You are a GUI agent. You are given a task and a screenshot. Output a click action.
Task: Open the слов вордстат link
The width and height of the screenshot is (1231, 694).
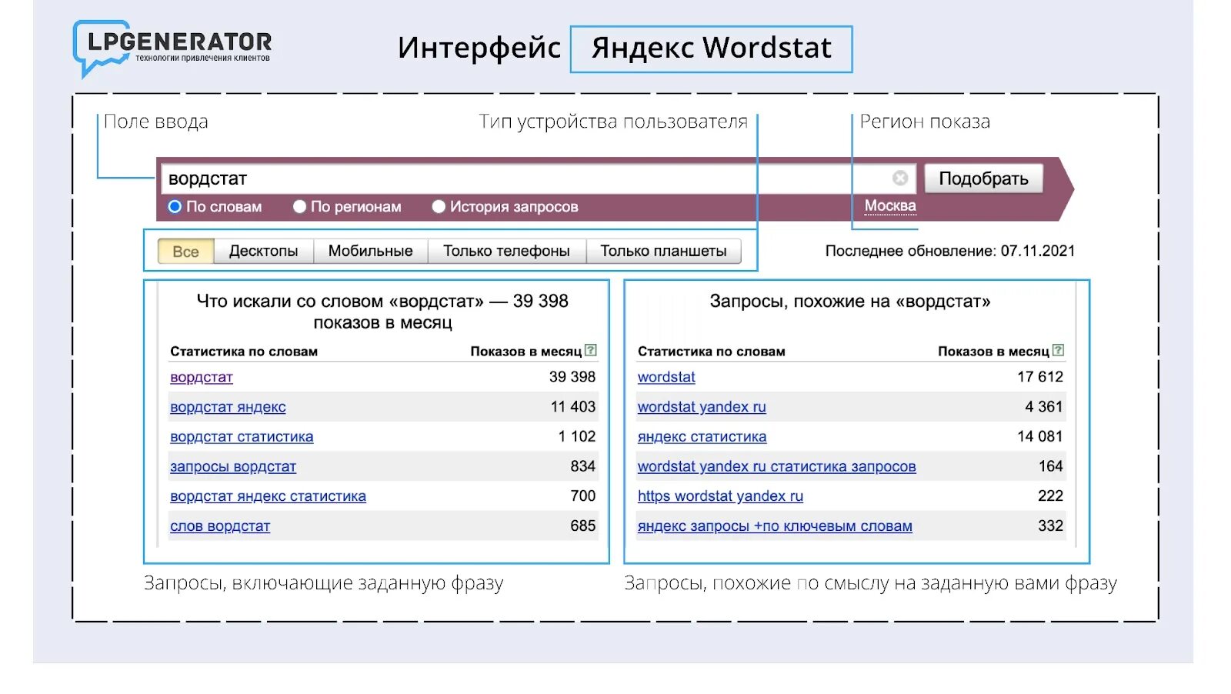220,526
